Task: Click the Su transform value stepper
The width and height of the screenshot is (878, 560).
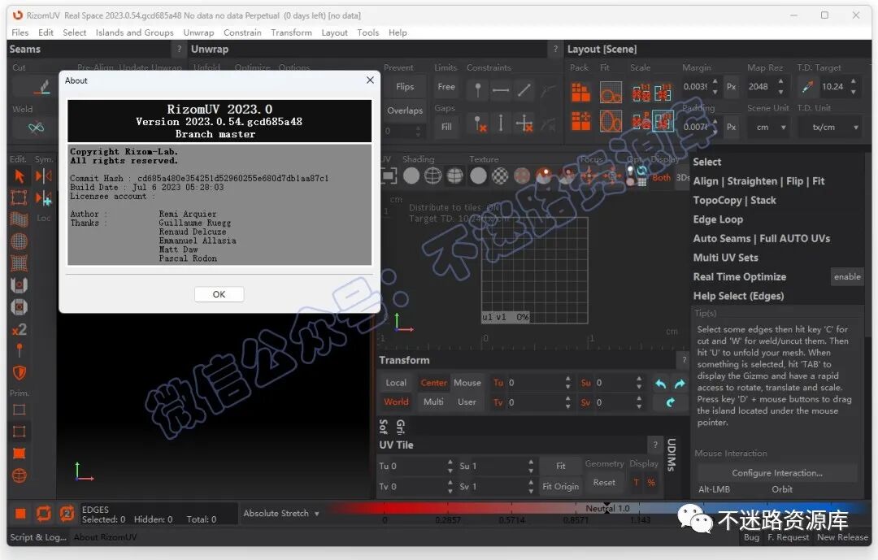Action: click(639, 383)
